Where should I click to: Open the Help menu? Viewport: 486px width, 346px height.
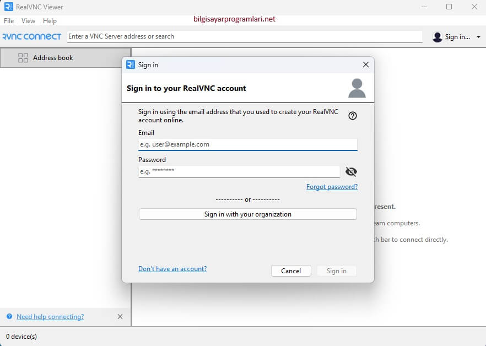pyautogui.click(x=50, y=21)
